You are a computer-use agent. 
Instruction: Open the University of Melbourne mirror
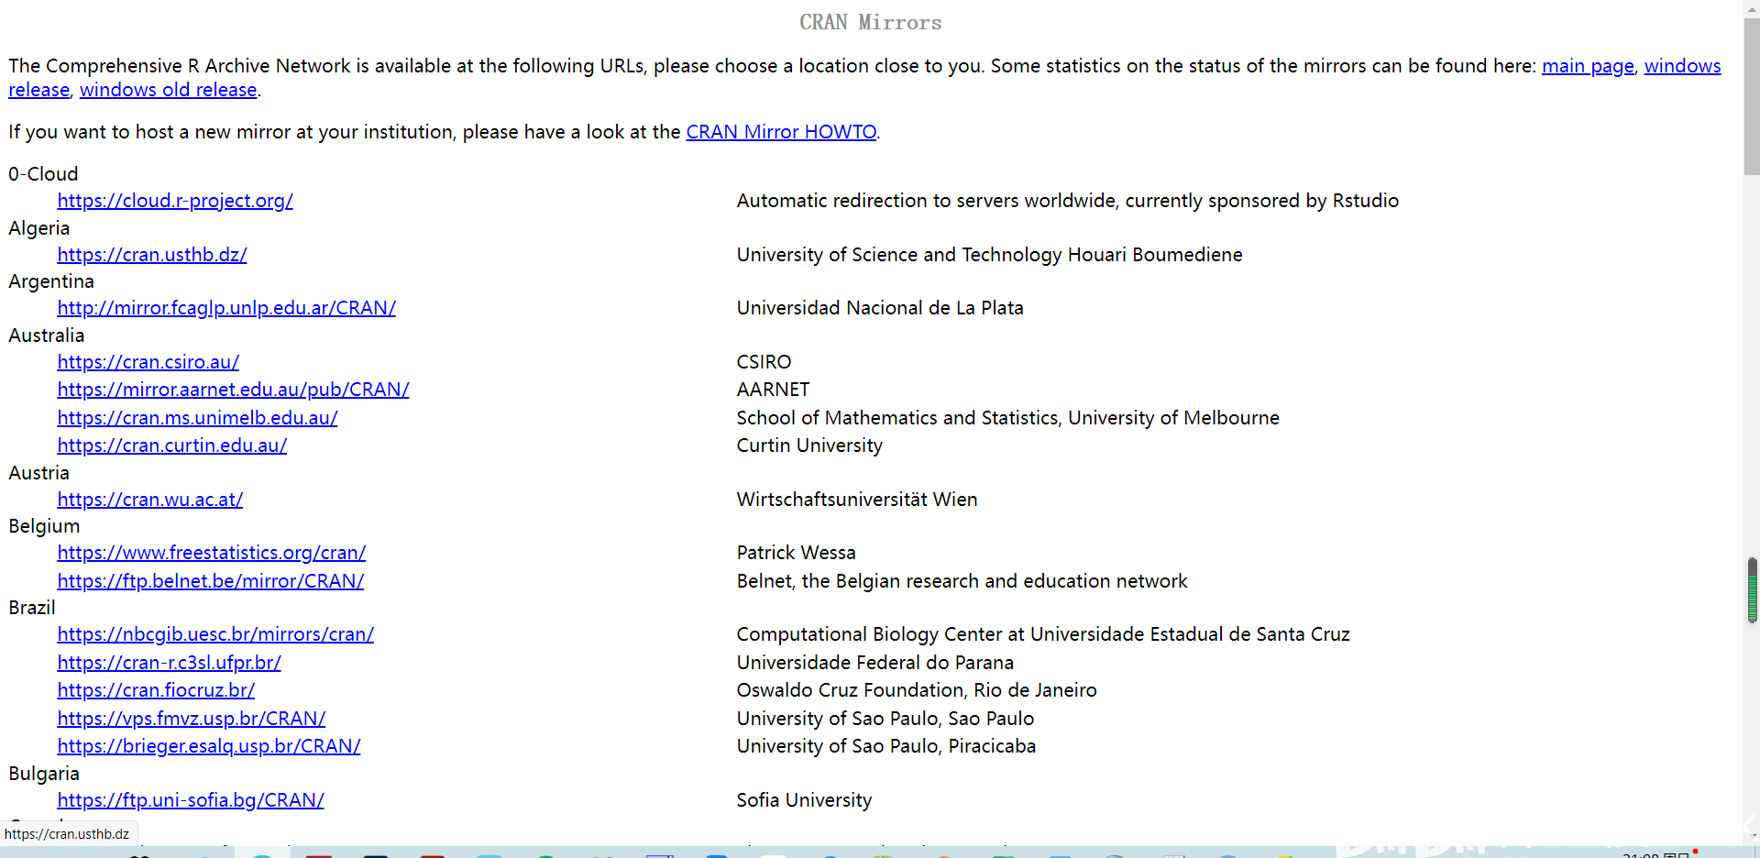pyautogui.click(x=197, y=418)
